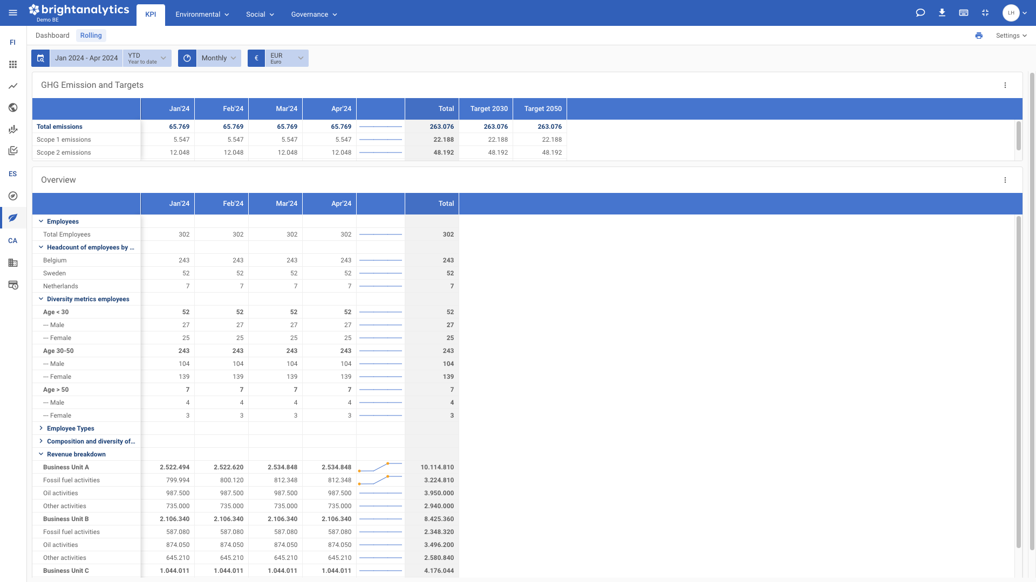
Task: Collapse the Employees group
Action: point(41,221)
